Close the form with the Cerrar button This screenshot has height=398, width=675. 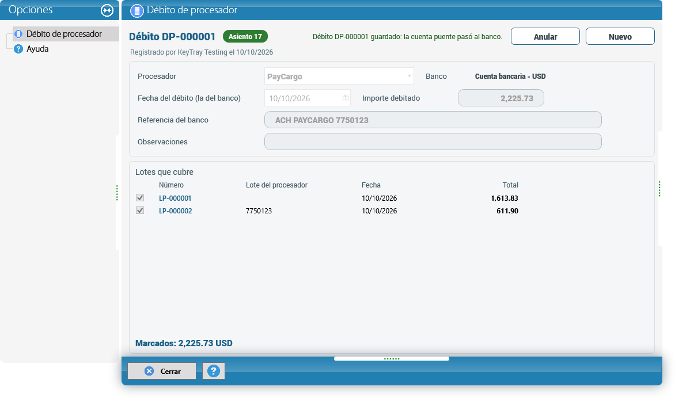[x=162, y=371]
